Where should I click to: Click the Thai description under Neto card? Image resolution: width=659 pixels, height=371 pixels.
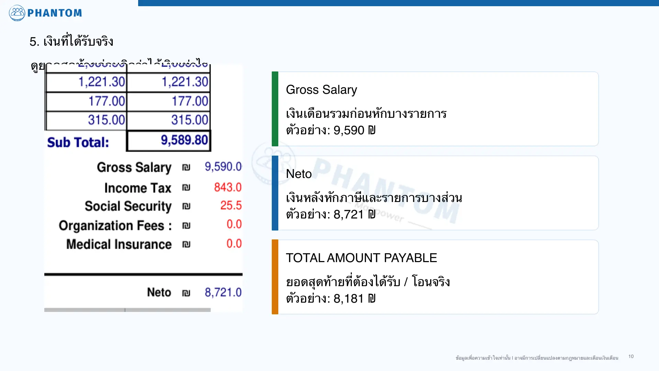click(374, 198)
